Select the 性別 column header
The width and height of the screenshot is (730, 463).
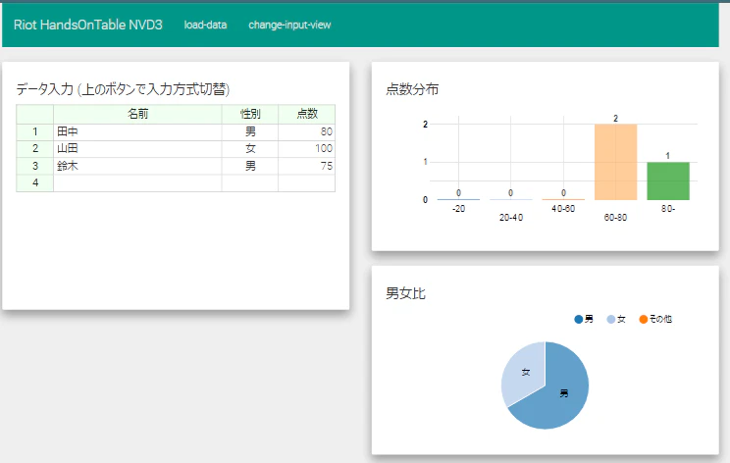250,114
